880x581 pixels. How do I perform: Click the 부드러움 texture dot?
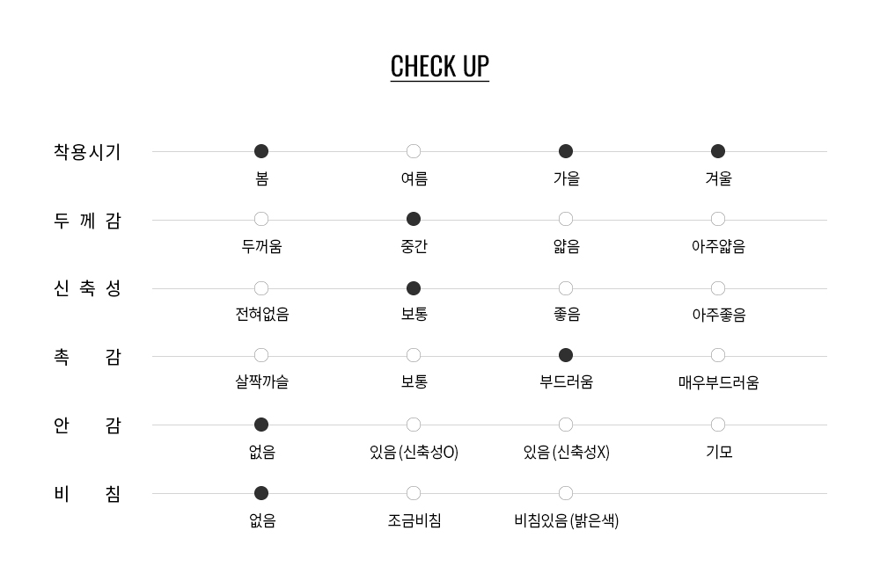click(566, 355)
